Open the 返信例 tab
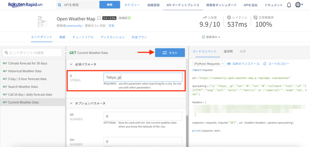Screen dimensions: 310x147 (228, 51)
